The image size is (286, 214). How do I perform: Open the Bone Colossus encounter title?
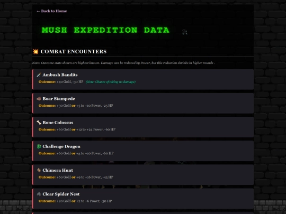58,123
